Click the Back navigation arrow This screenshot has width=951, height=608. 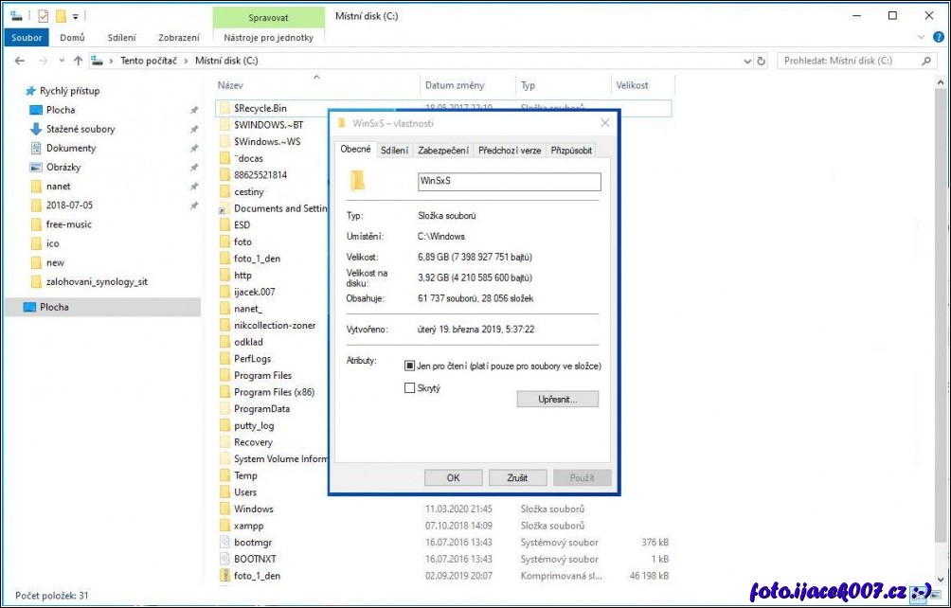(x=19, y=61)
